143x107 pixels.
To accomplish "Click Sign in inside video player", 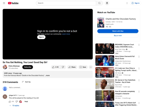I will click(x=41, y=37).
